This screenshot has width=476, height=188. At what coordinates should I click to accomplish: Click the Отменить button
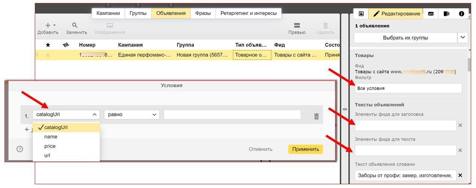(x=260, y=149)
